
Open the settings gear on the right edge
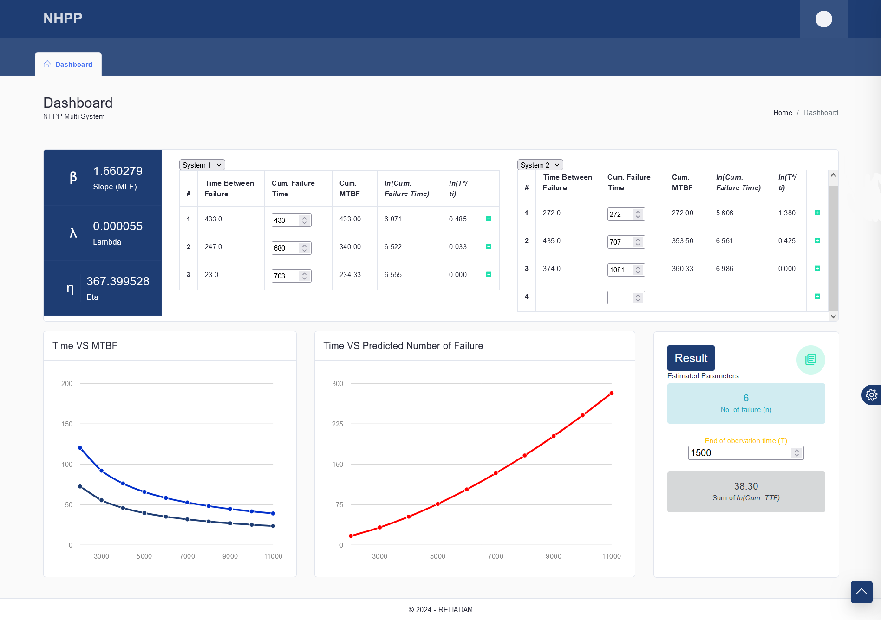click(872, 395)
